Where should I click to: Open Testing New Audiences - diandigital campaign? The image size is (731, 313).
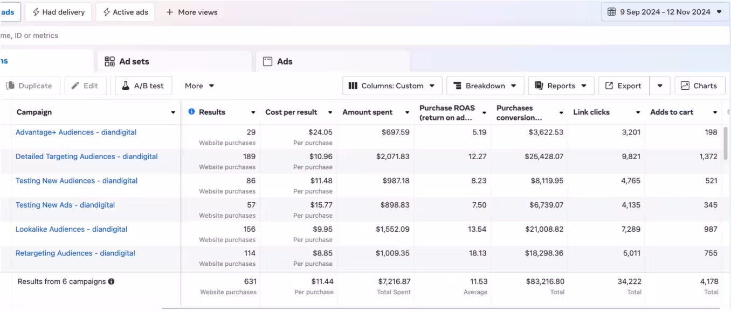tap(77, 181)
